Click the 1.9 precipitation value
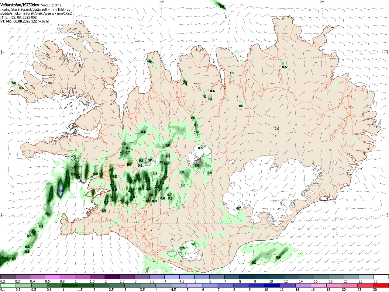 (x=140, y=189)
